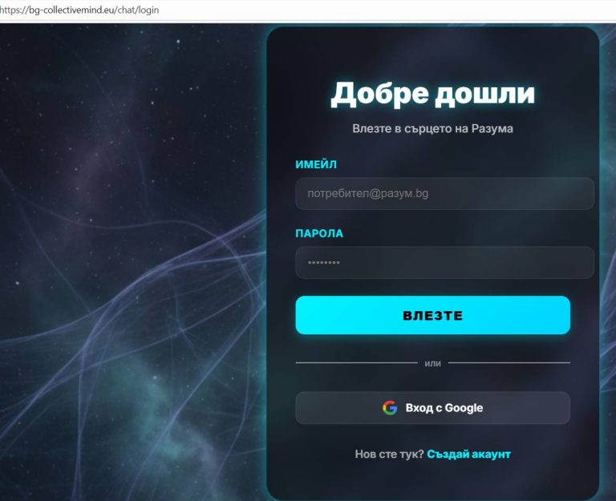Click the потребител@разум.bg placeholder text
The width and height of the screenshot is (616, 501).
pyautogui.click(x=367, y=193)
